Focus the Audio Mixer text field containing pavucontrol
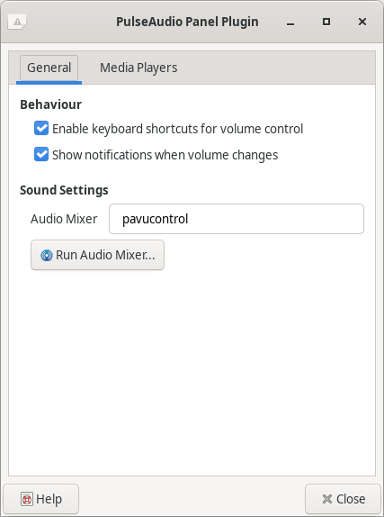 237,219
